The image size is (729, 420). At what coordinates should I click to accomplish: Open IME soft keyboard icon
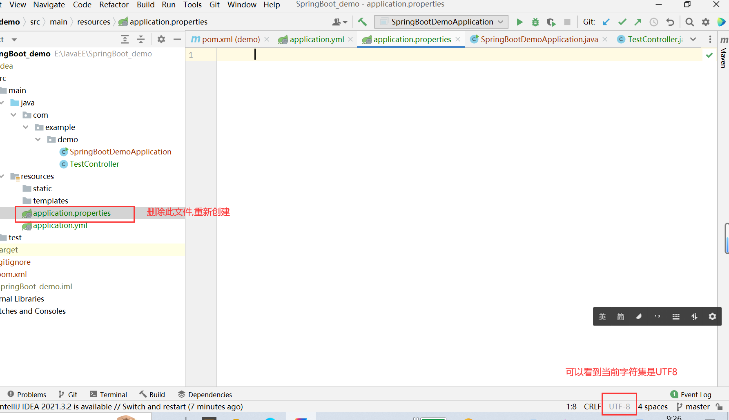pyautogui.click(x=676, y=317)
